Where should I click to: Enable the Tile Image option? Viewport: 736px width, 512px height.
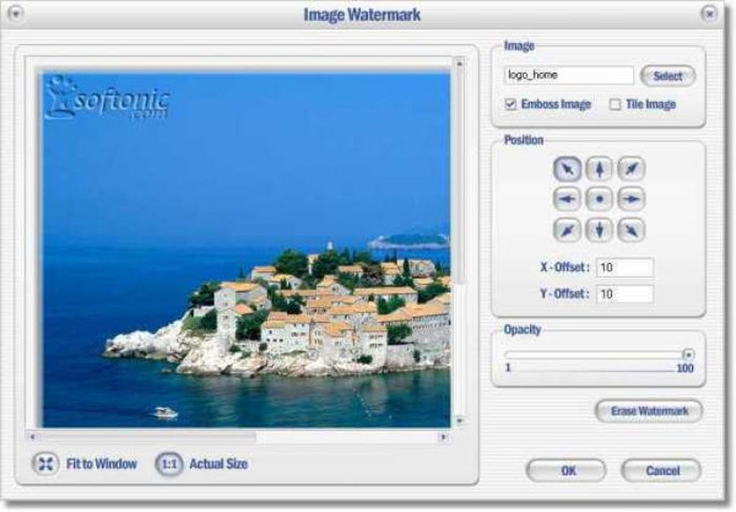(x=617, y=104)
